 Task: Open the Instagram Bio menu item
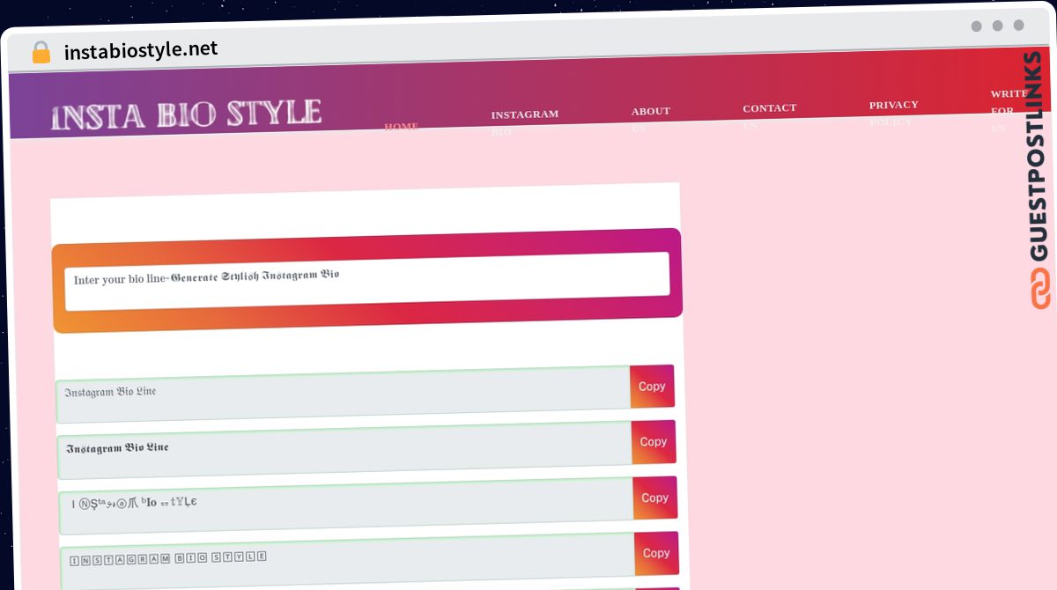click(x=525, y=122)
